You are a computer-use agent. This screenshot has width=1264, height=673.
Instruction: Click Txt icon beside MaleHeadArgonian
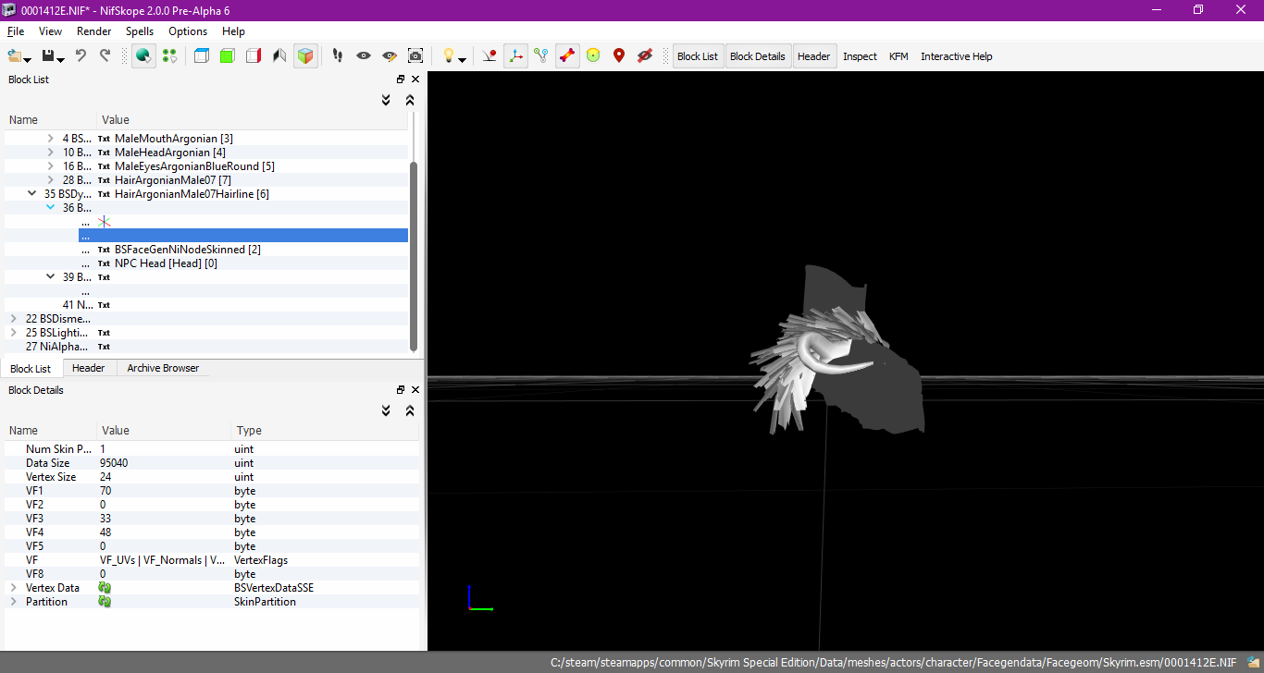104,153
